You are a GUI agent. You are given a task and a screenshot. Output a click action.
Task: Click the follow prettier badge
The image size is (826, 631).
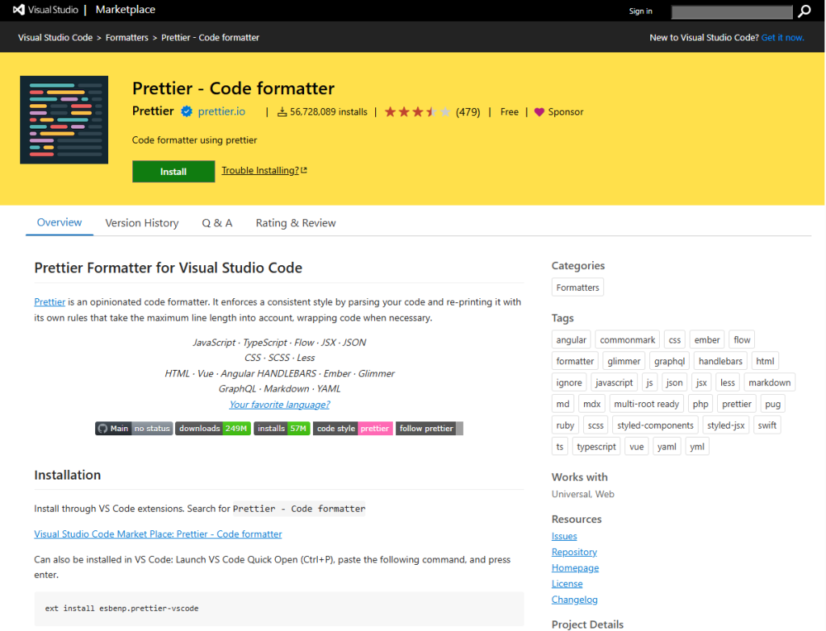click(429, 429)
